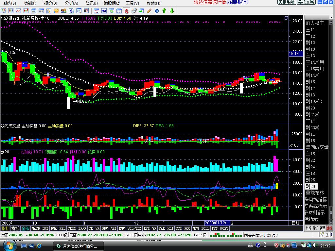Image resolution: width=335 pixels, height=251 pixels.
Task: Select the TRIX indicator tab
Action: tap(72, 228)
